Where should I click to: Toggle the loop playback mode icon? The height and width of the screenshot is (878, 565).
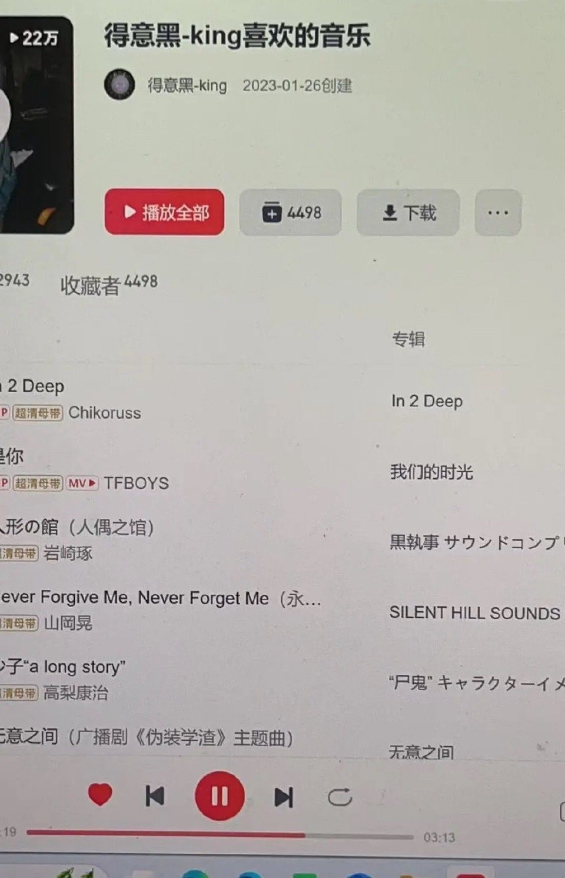point(340,797)
